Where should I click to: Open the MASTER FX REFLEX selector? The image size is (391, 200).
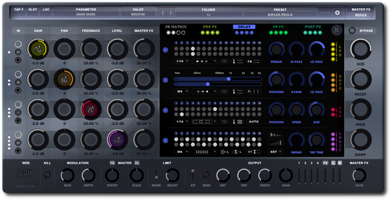click(x=361, y=12)
